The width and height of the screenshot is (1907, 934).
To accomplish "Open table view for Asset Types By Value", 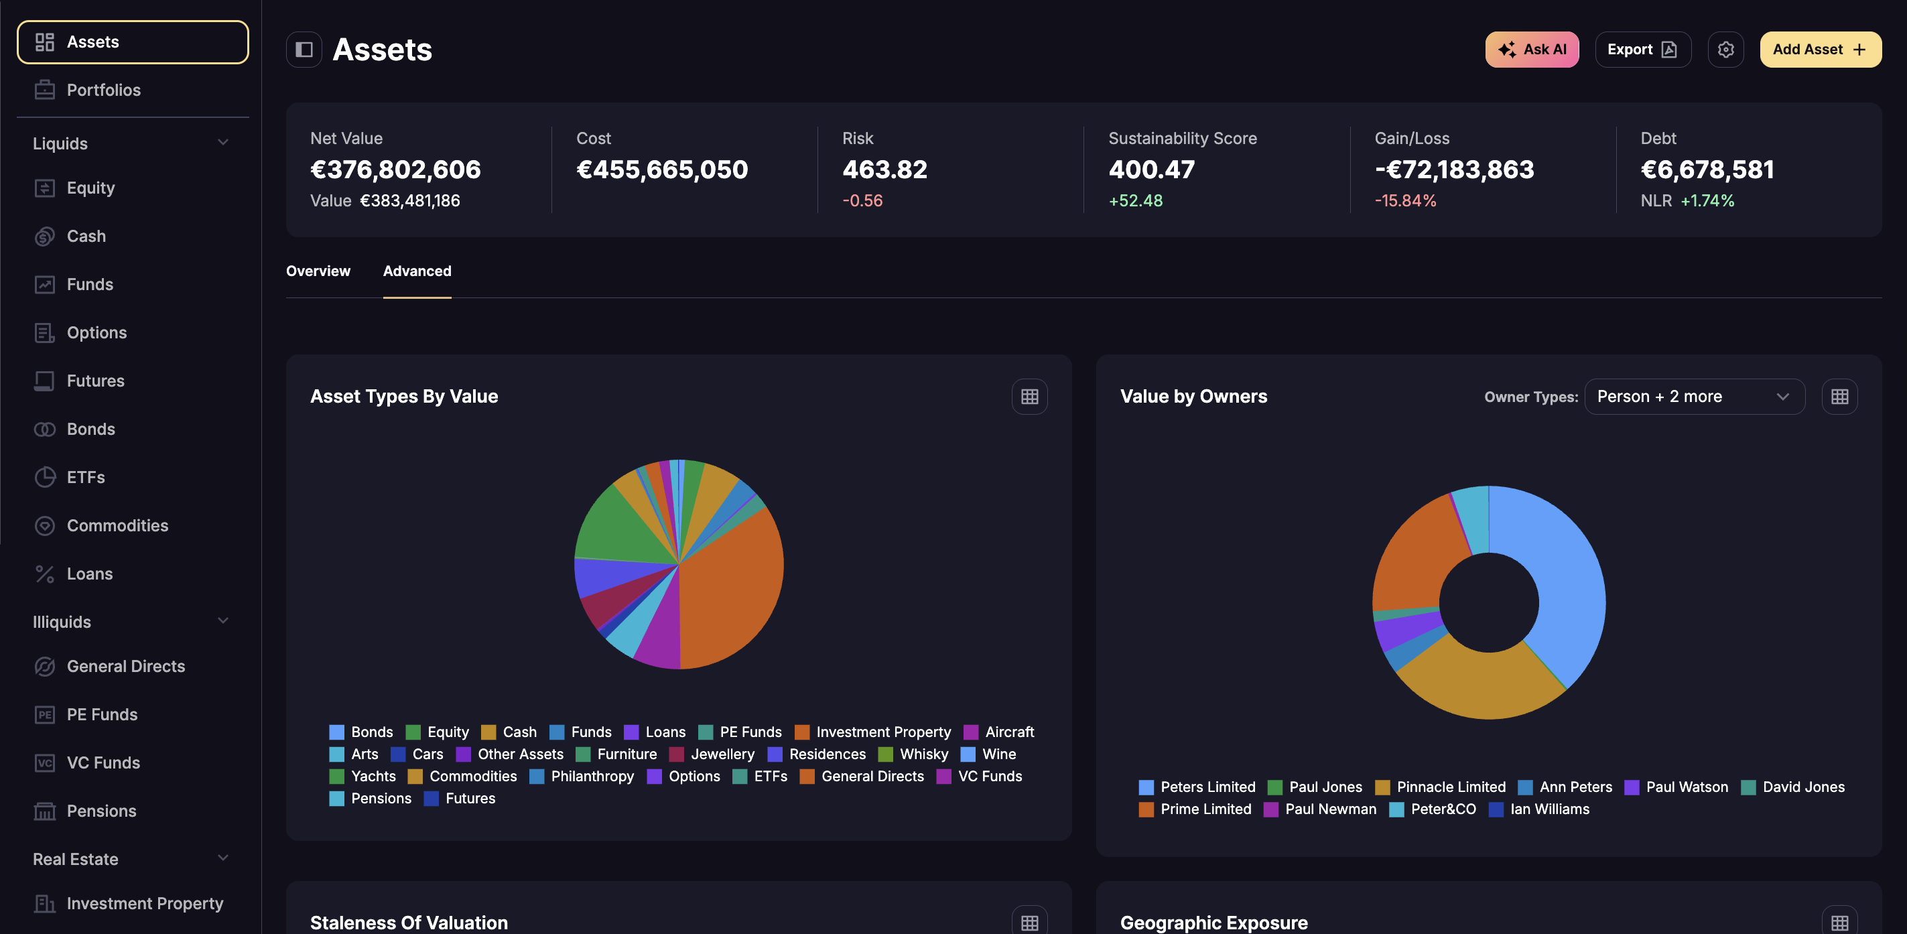I will click(1029, 397).
